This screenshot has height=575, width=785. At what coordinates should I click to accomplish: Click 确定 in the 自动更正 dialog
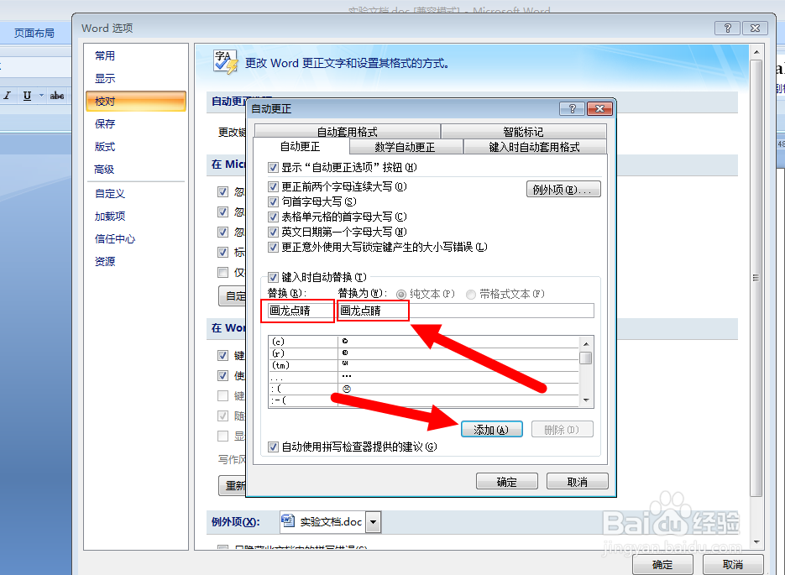point(506,482)
